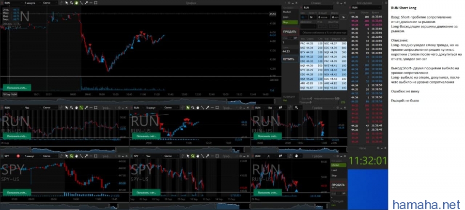The image size is (465, 210).
Task: Choose the horizontal line tool in main RUN 1-minute chart
Action: (91, 3)
